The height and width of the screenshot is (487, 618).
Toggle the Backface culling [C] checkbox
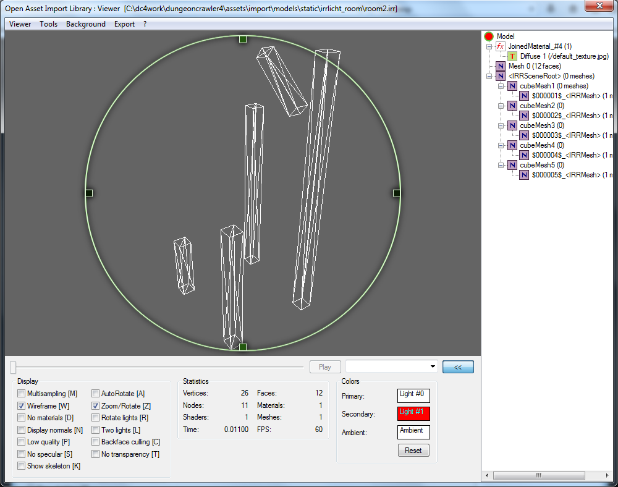[96, 442]
